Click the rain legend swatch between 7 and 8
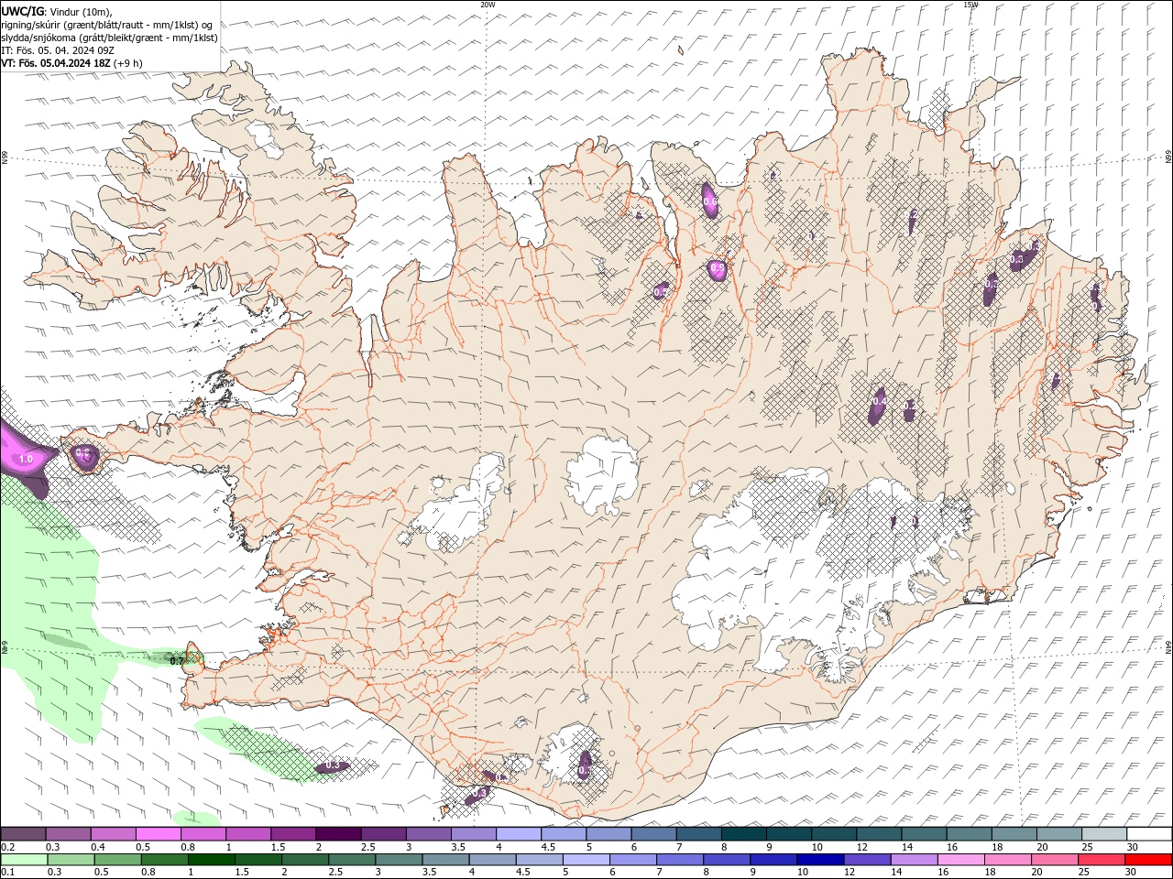Image resolution: width=1173 pixels, height=879 pixels. tap(679, 860)
